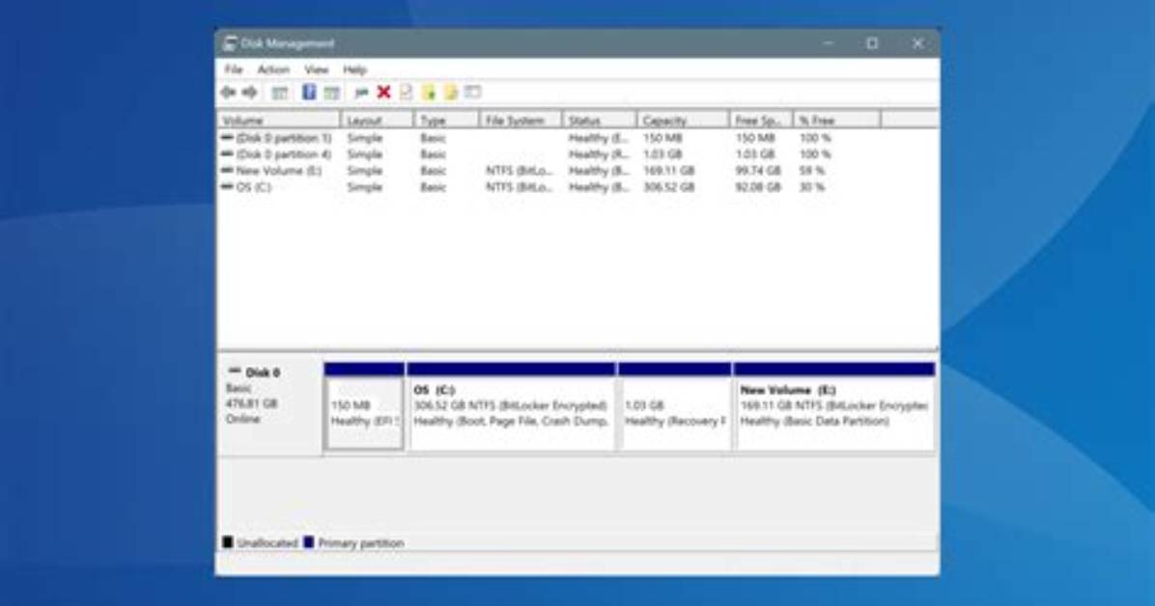The height and width of the screenshot is (606, 1155).
Task: Select the 150 MB EFI partition block
Action: click(x=365, y=405)
